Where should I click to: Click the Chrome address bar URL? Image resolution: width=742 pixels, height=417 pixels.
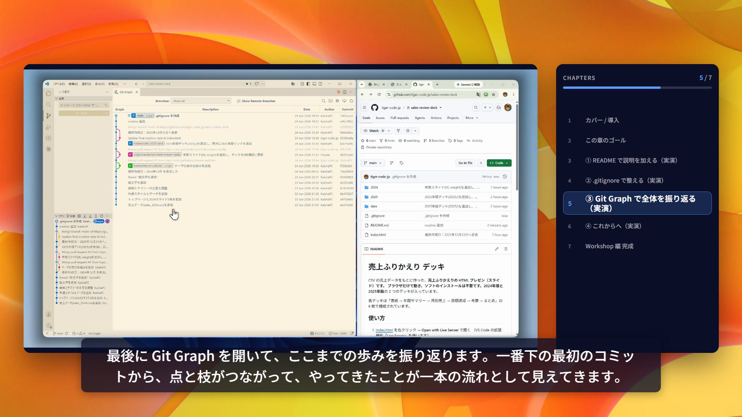[x=425, y=95]
